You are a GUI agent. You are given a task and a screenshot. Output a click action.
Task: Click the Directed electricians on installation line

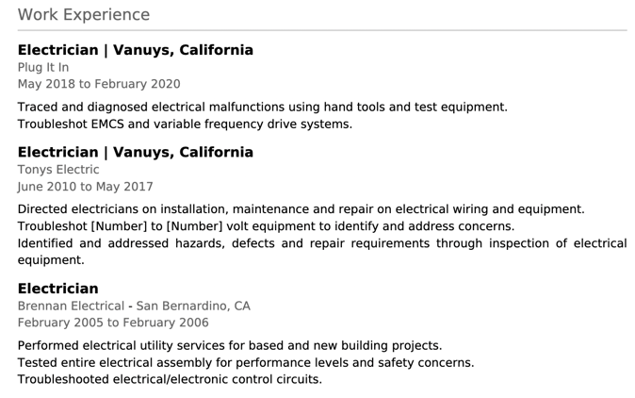click(x=301, y=209)
